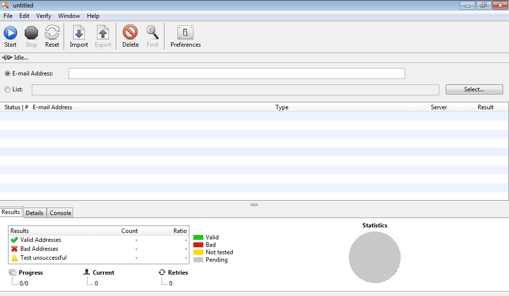The height and width of the screenshot is (296, 509).
Task: Sort by the Server column header
Action: 438,107
